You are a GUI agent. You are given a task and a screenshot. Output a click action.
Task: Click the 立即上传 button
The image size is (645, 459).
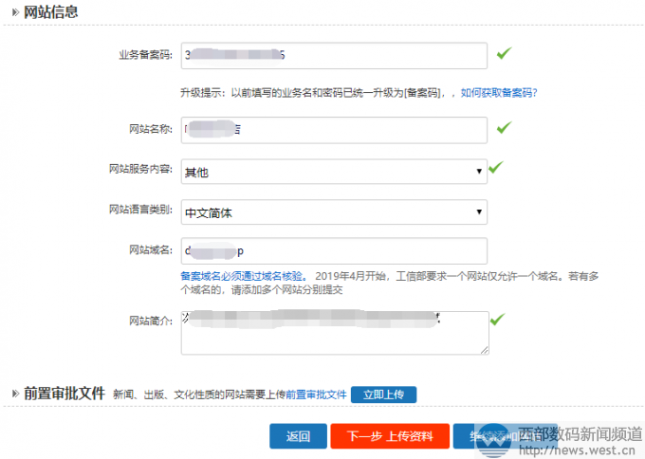pyautogui.click(x=383, y=395)
